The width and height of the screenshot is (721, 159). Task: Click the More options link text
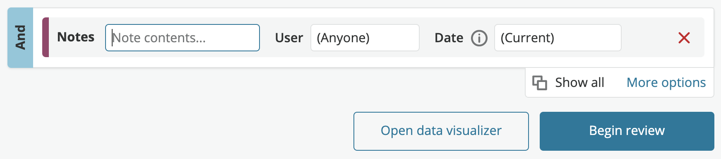(x=666, y=82)
